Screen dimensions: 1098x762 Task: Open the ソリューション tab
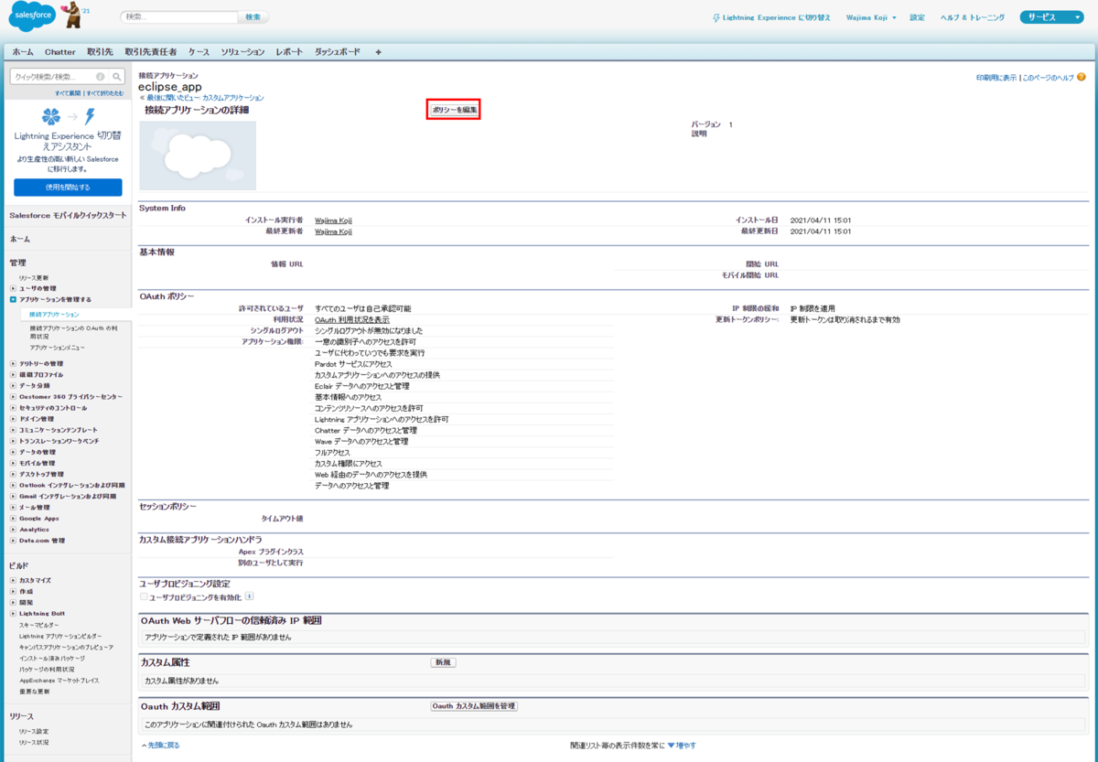click(242, 52)
